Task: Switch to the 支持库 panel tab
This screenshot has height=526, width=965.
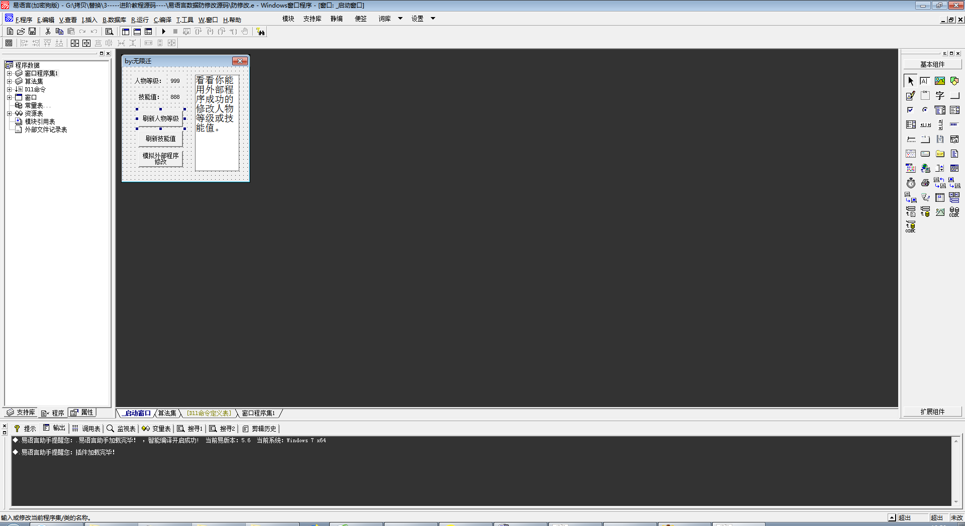Action: 21,413
